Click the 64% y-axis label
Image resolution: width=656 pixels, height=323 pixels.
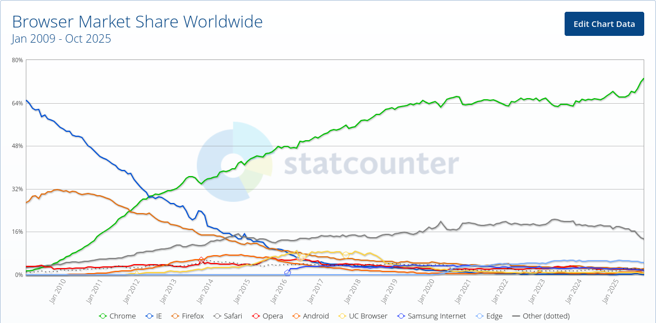click(x=17, y=103)
